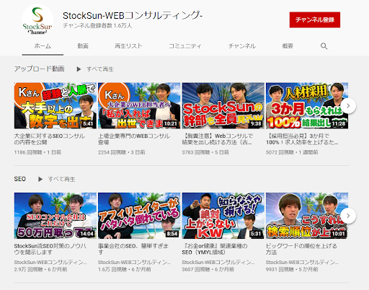369x290 pixels.
Task: Click text 3607 回視聴・6 か月前
Action: tap(208, 269)
